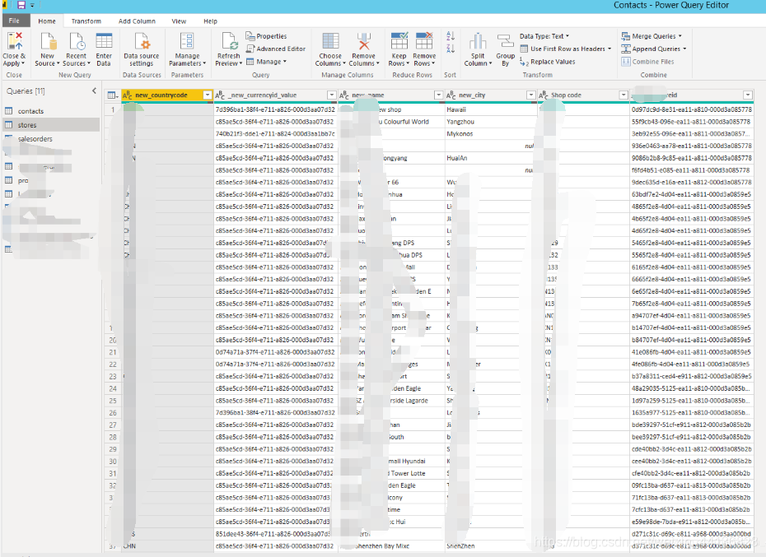
Task: Click the Close & Apply icon
Action: (15, 41)
